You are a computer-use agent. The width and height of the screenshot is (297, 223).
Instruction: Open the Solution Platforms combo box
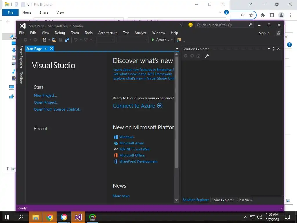click(132, 40)
